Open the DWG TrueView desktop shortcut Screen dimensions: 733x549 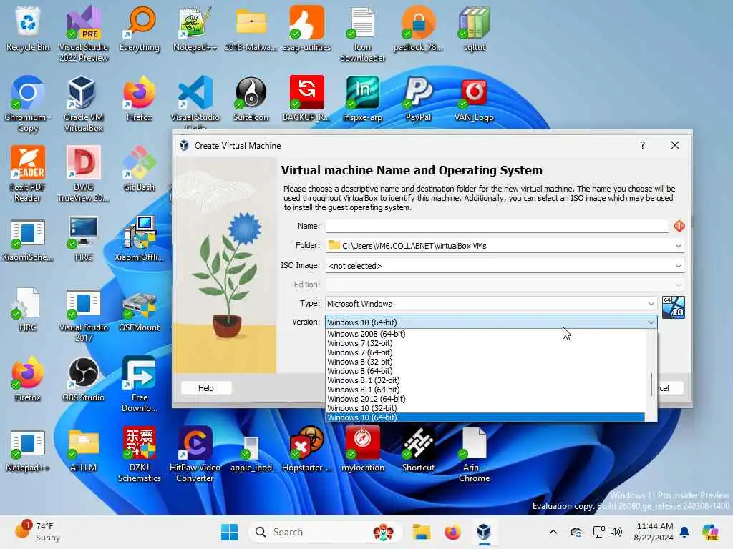[x=83, y=174]
